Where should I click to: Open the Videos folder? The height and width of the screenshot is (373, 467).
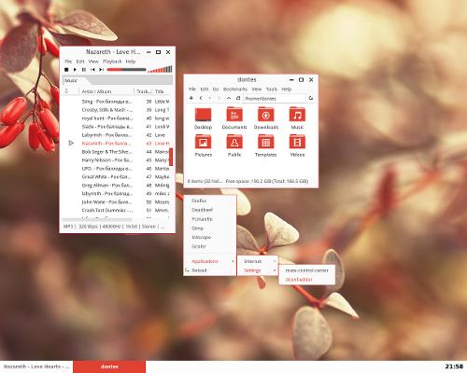click(297, 145)
